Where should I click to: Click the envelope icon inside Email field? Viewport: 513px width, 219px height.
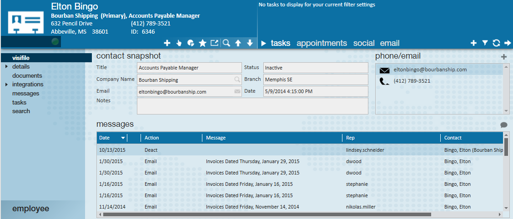pos(237,91)
